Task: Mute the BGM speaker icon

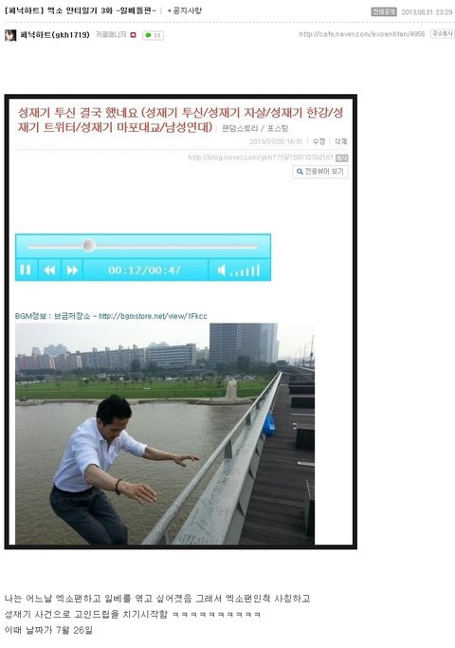Action: pyautogui.click(x=221, y=270)
